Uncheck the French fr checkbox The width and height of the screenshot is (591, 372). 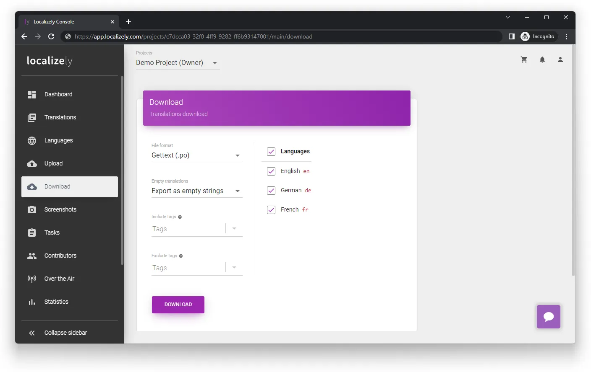point(271,210)
